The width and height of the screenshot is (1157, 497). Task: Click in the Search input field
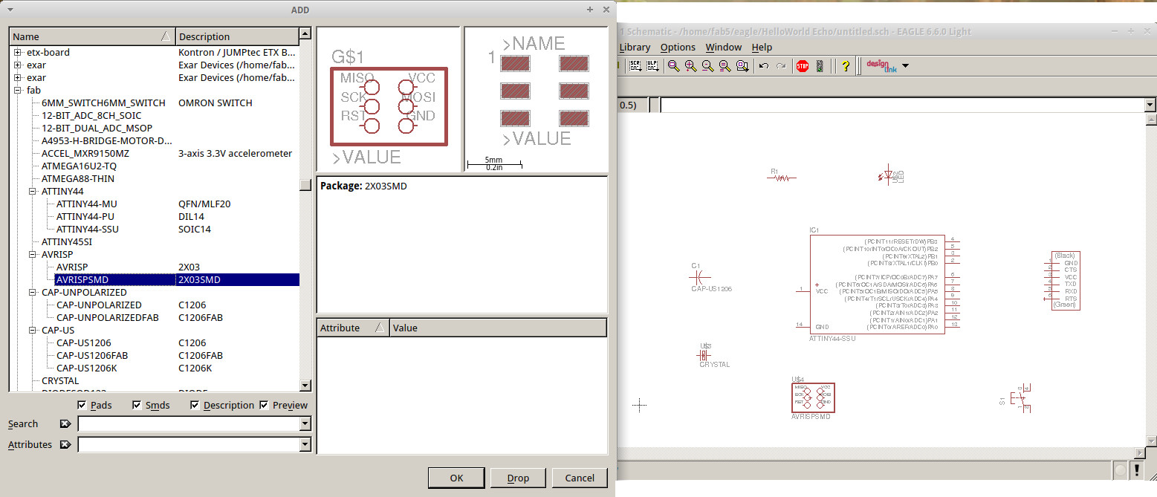coord(188,424)
